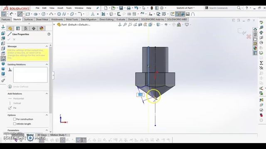Click the Section View icon
266x149 pixels.
(140, 25)
